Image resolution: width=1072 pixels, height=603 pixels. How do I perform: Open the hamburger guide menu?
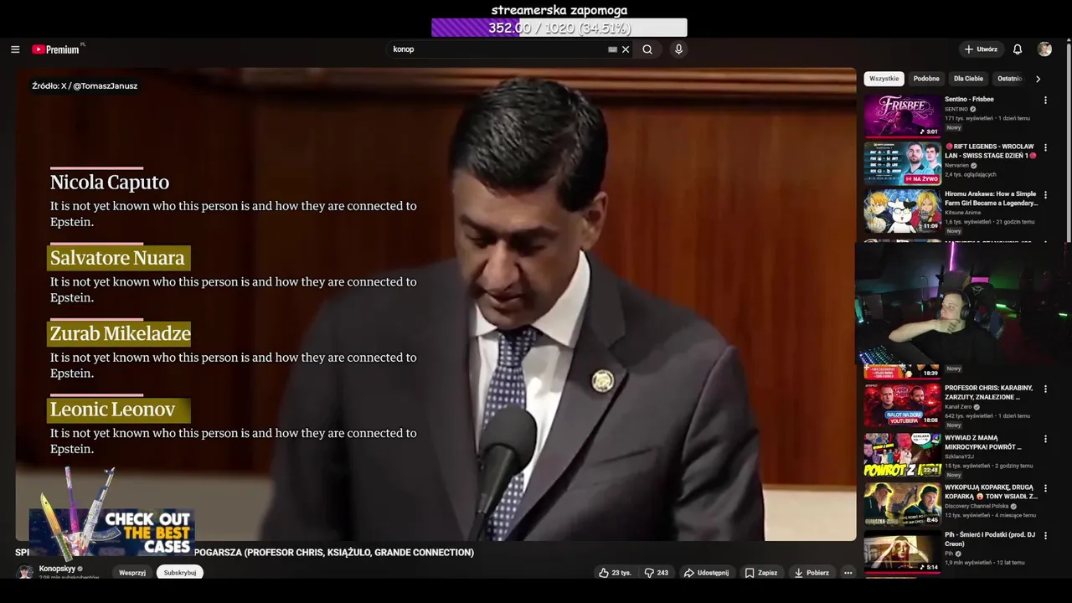[15, 49]
